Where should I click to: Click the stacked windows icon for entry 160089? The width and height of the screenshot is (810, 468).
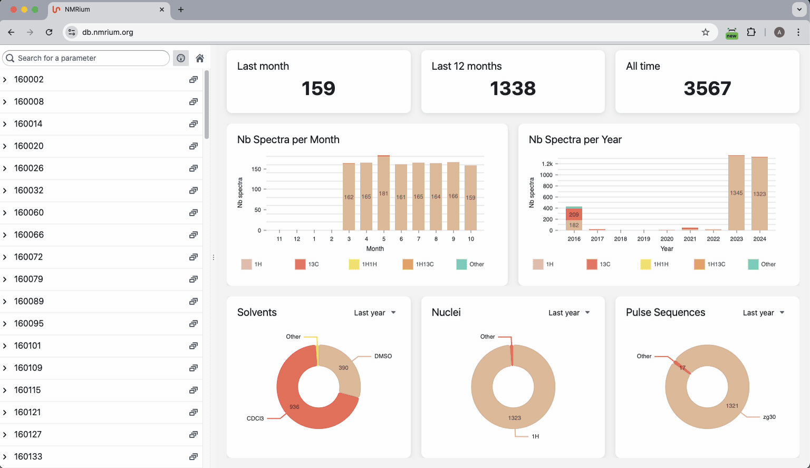[194, 301]
